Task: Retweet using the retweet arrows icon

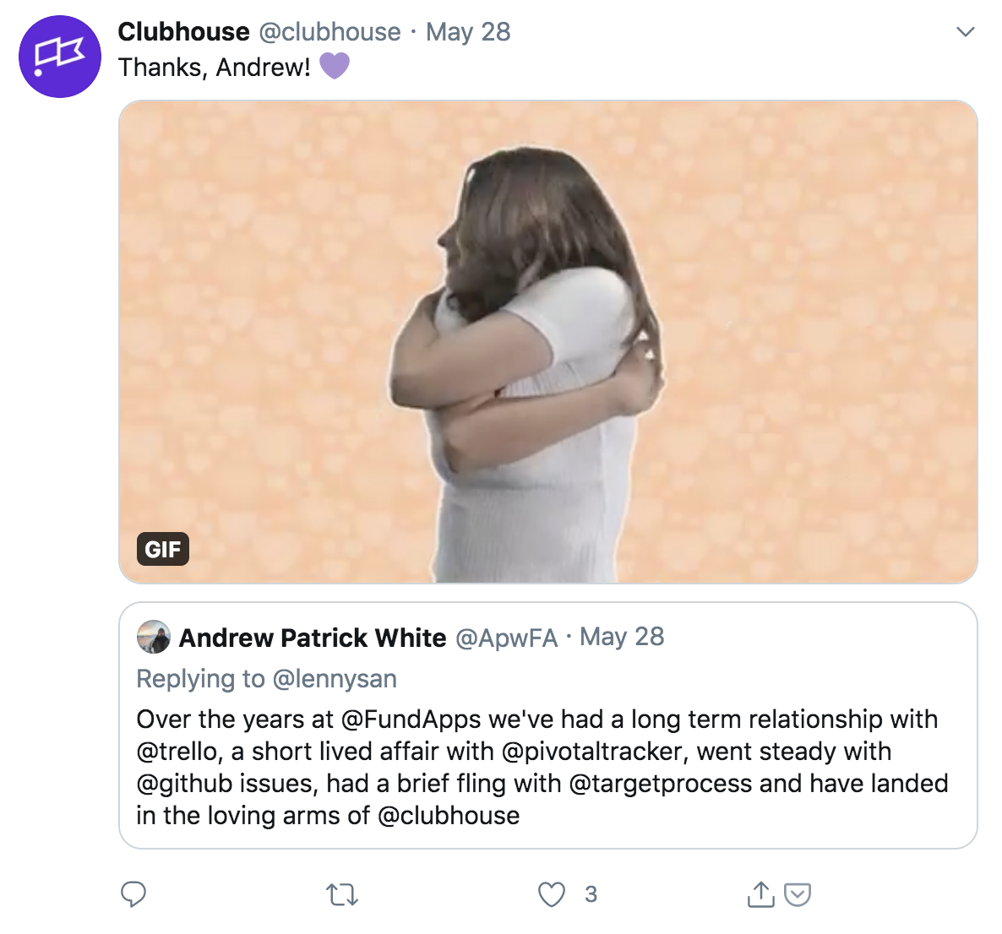Action: tap(342, 894)
